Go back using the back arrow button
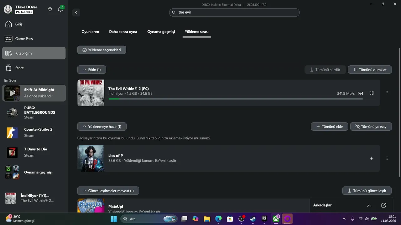Screen dimensions: 401x225 pyautogui.click(x=76, y=12)
